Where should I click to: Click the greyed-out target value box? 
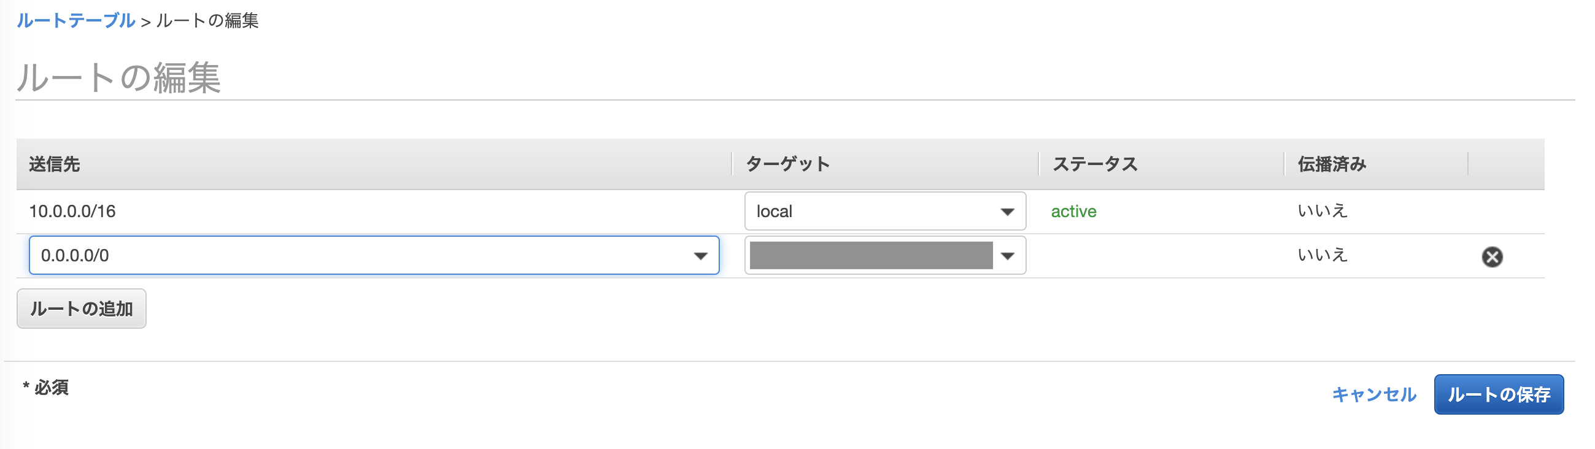[x=873, y=255]
